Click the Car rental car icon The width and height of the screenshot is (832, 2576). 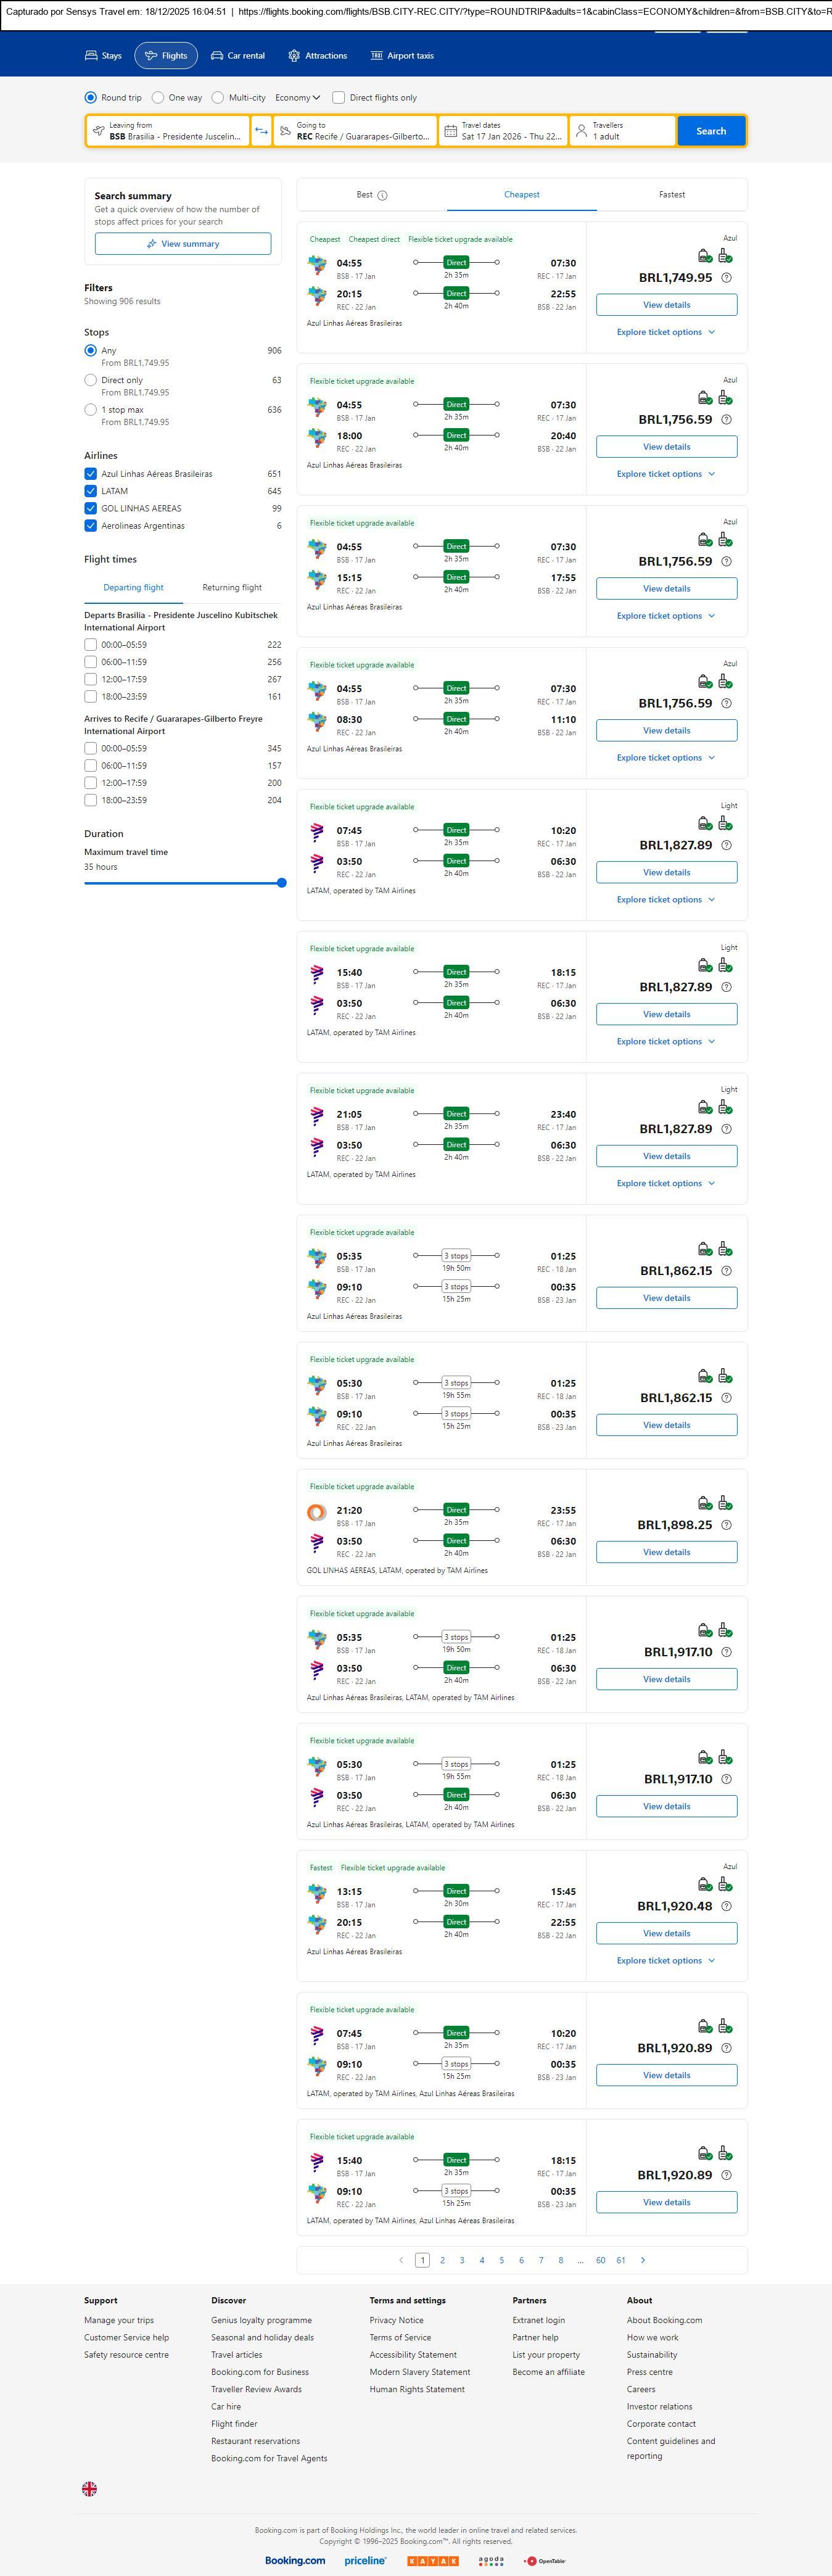click(x=217, y=56)
